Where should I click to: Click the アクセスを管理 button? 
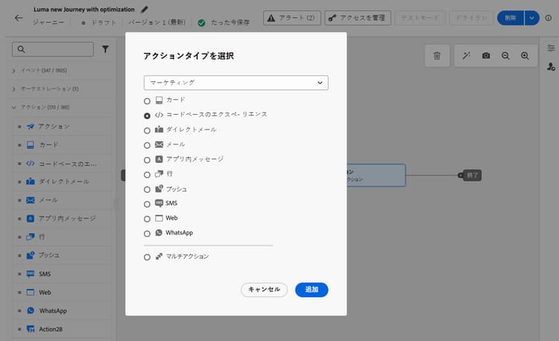point(358,18)
